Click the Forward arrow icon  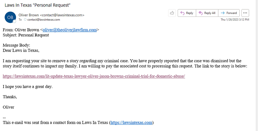pos(223,13)
